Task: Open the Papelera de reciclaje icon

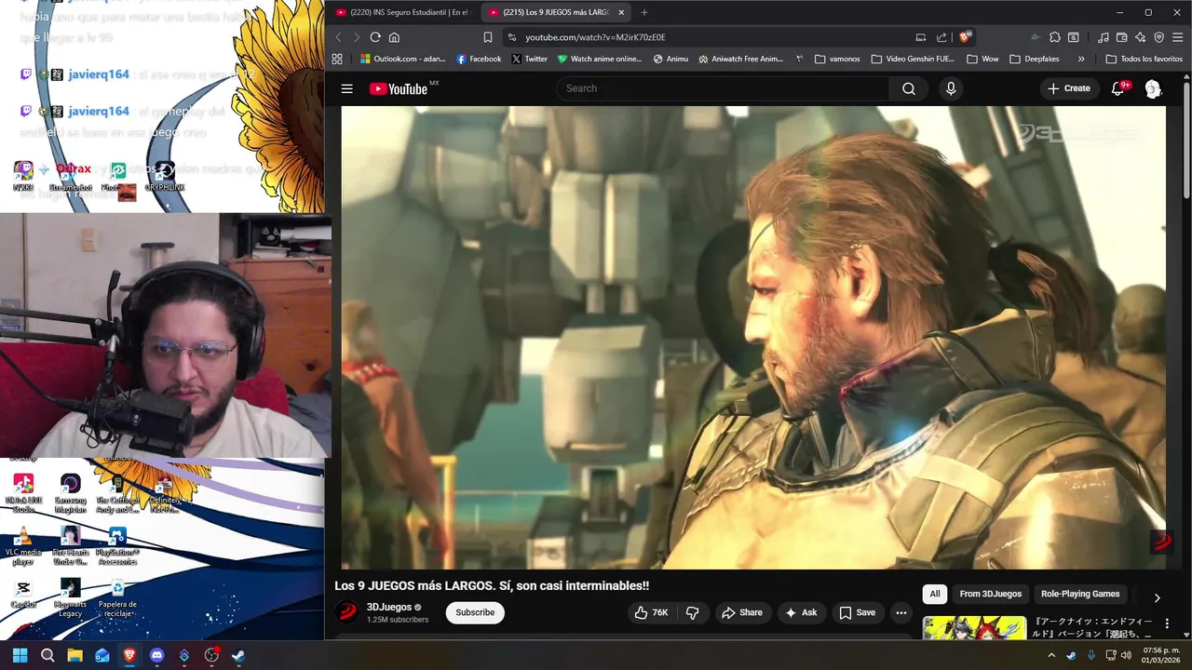Action: (x=117, y=598)
